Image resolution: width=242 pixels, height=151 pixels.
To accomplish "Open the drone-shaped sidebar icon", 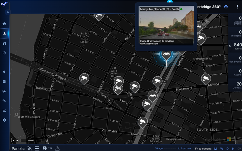I will coord(4,101).
